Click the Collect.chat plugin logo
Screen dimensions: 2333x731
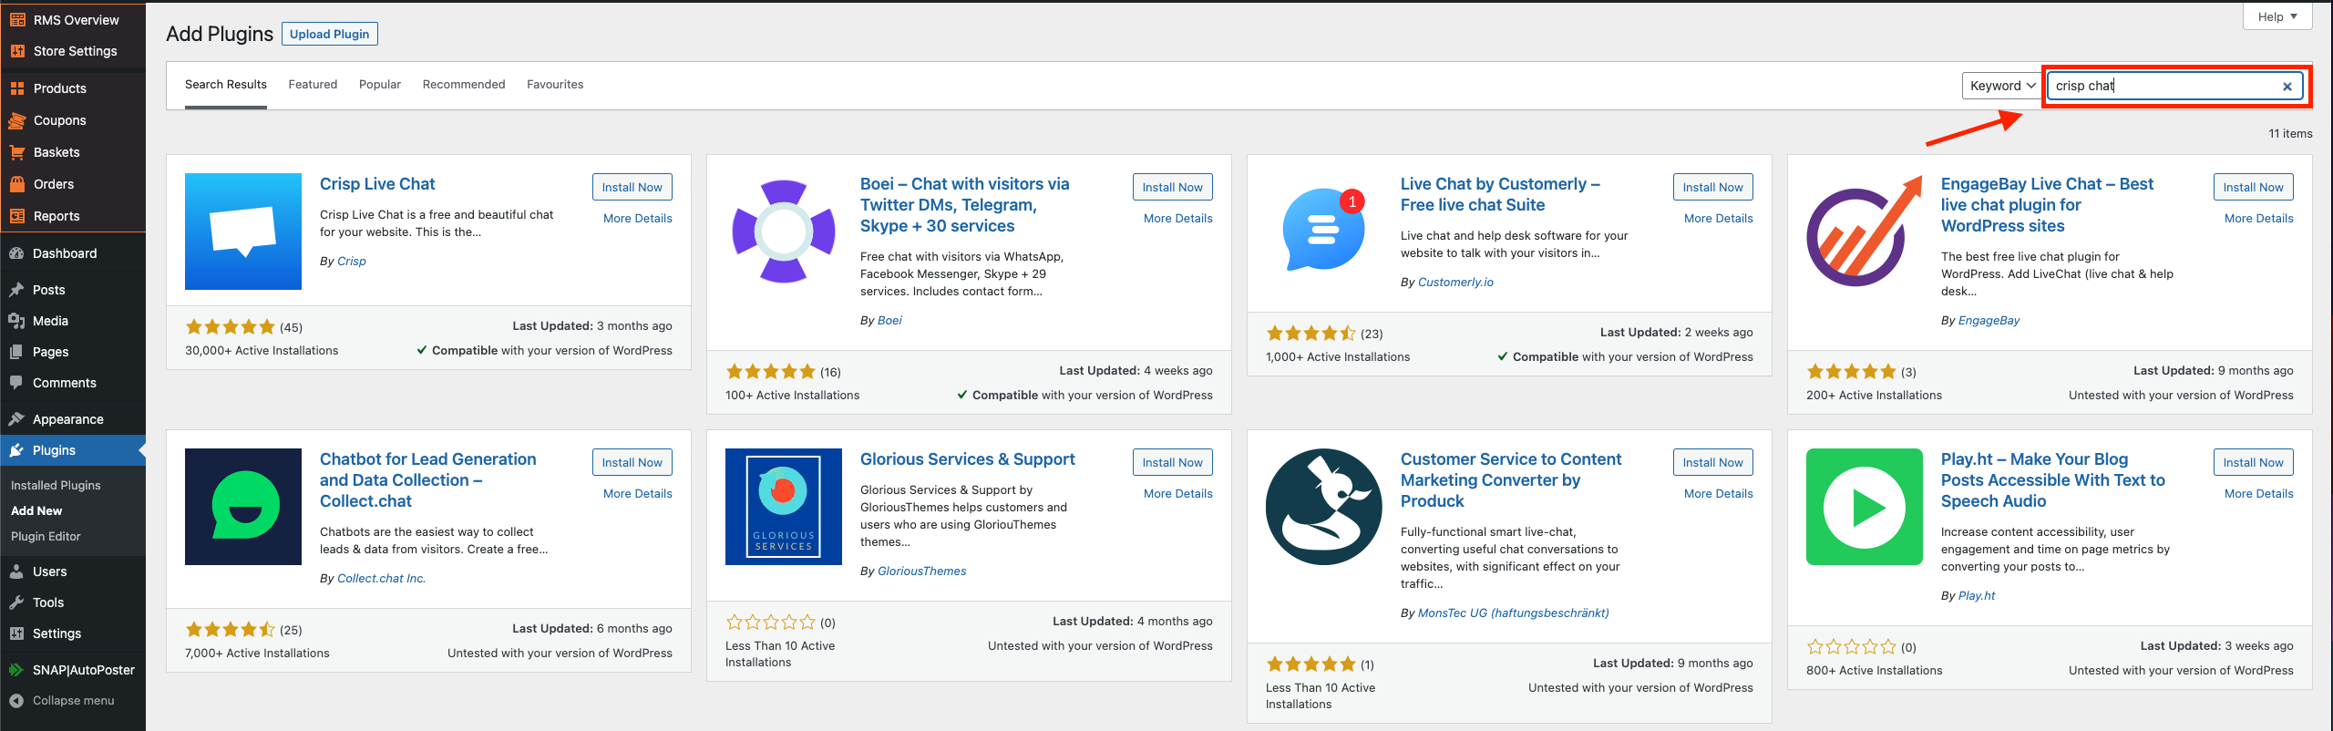pos(243,507)
